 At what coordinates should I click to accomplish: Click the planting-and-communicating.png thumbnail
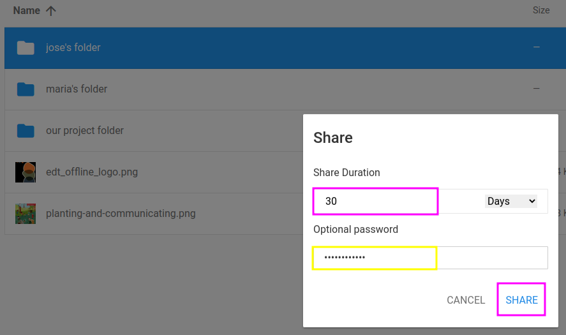click(x=26, y=214)
